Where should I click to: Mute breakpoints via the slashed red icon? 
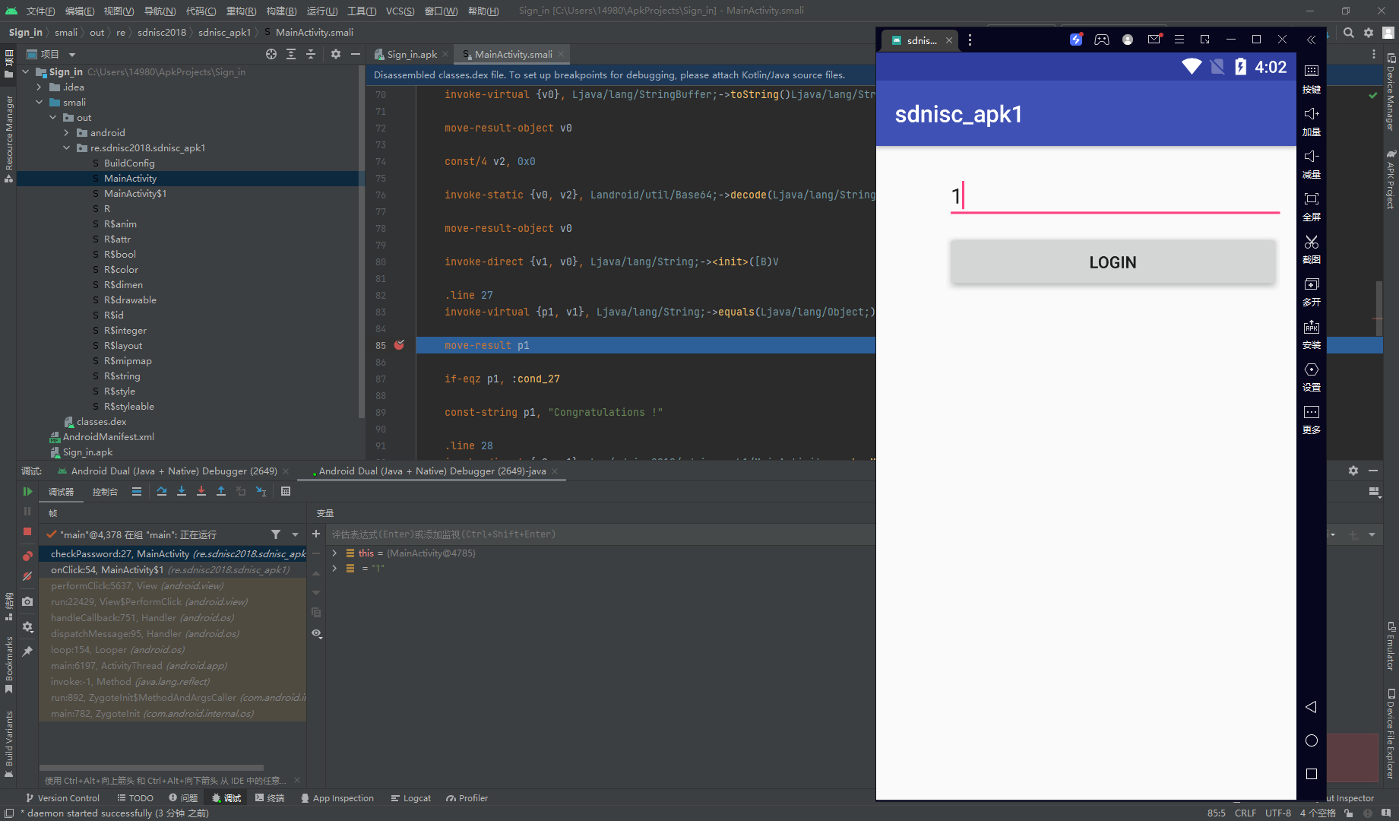pos(27,576)
